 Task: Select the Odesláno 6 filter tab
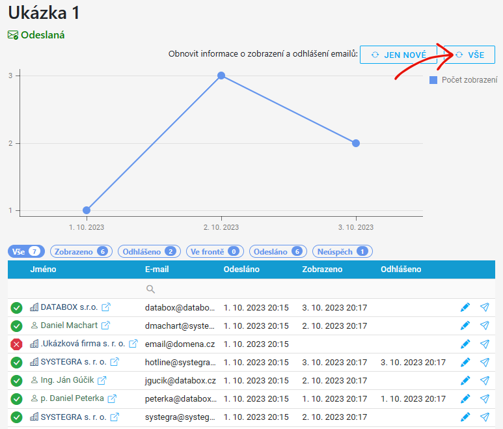click(278, 251)
